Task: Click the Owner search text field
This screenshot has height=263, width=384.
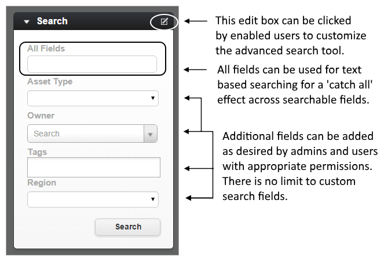Action: click(x=86, y=134)
